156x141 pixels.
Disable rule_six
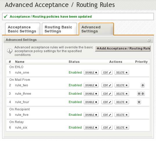(x=91, y=127)
